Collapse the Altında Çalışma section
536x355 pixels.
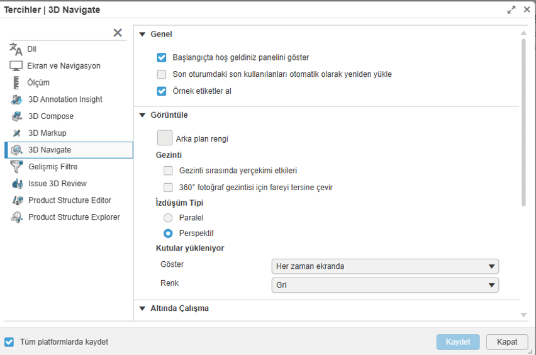143,308
